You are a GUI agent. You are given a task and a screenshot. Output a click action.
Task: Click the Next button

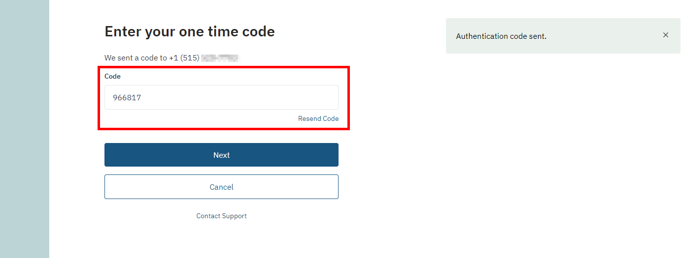(x=221, y=155)
